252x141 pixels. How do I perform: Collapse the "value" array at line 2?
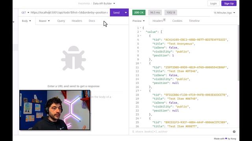[x=141, y=32]
